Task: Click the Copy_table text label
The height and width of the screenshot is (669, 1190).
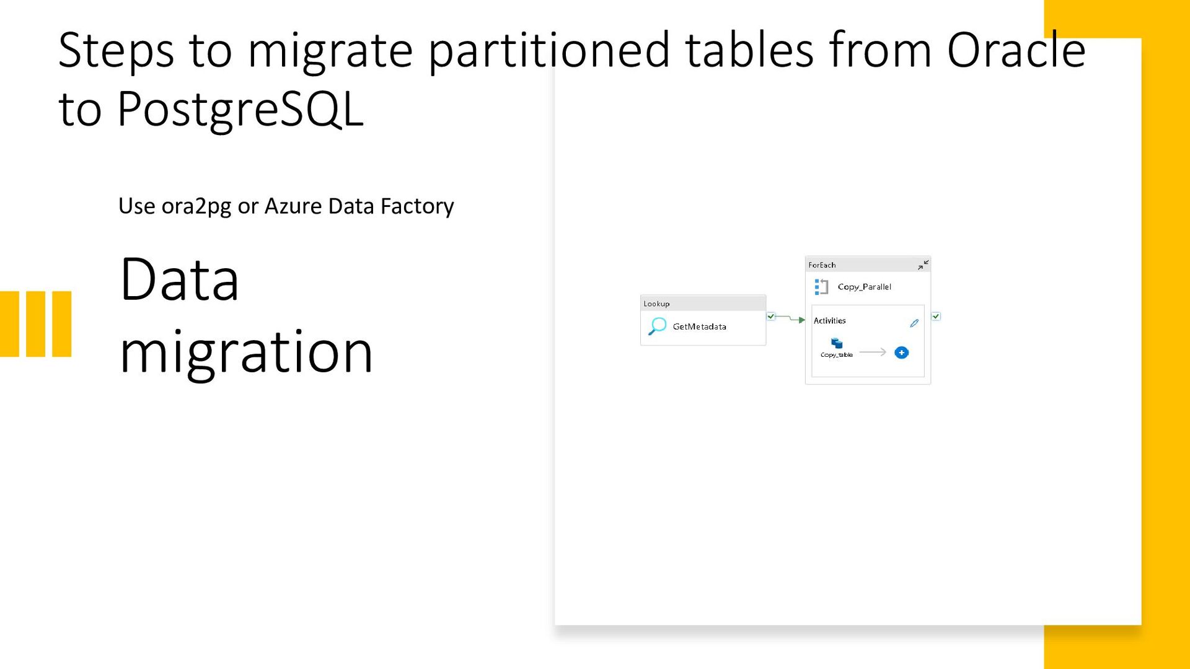Action: click(x=837, y=355)
